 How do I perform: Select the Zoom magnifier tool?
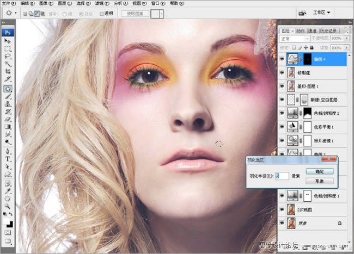(8, 207)
